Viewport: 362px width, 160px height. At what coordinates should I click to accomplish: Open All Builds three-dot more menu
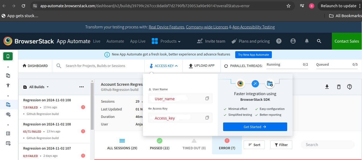pos(82,87)
